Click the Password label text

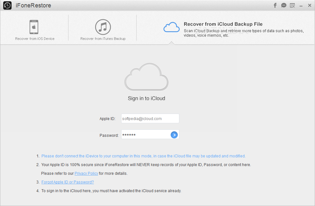pyautogui.click(x=109, y=136)
